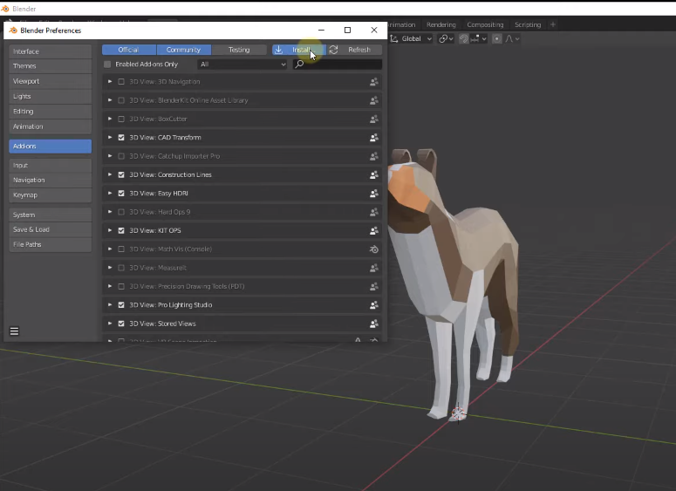Click into the add-on search field
Screen dimensions: 676x491
pos(338,65)
